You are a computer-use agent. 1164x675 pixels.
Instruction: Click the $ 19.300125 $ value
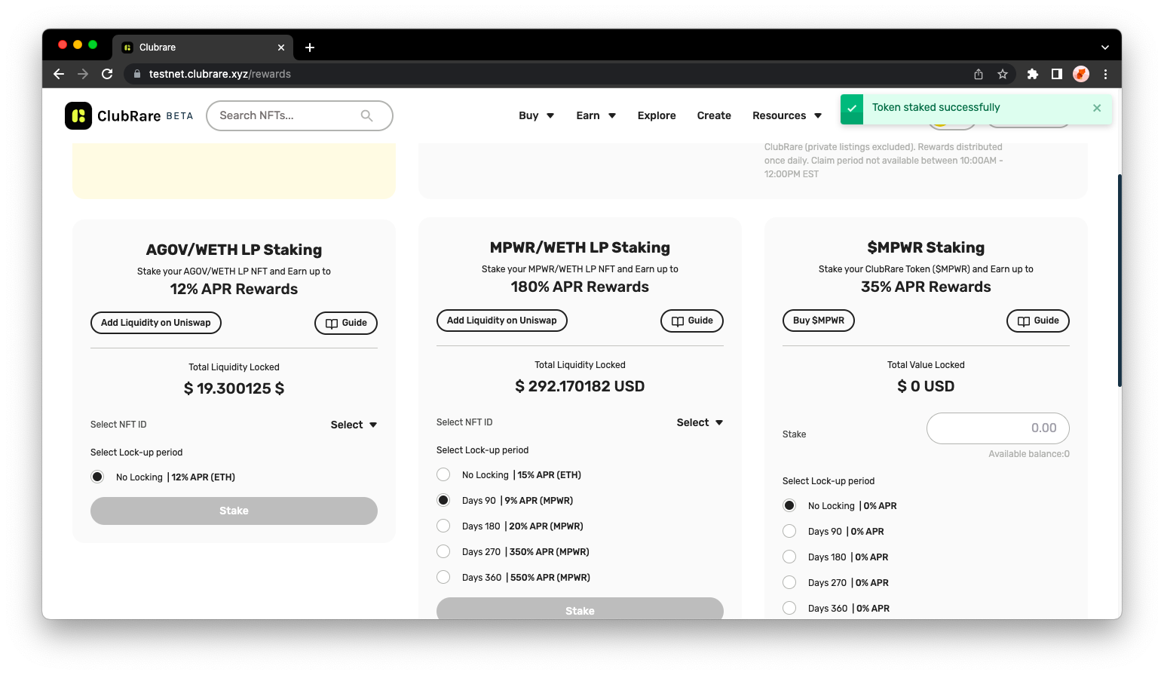click(x=234, y=388)
